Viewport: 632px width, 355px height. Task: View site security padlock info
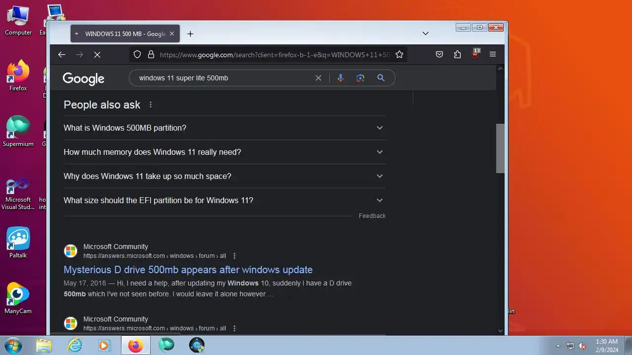click(151, 55)
